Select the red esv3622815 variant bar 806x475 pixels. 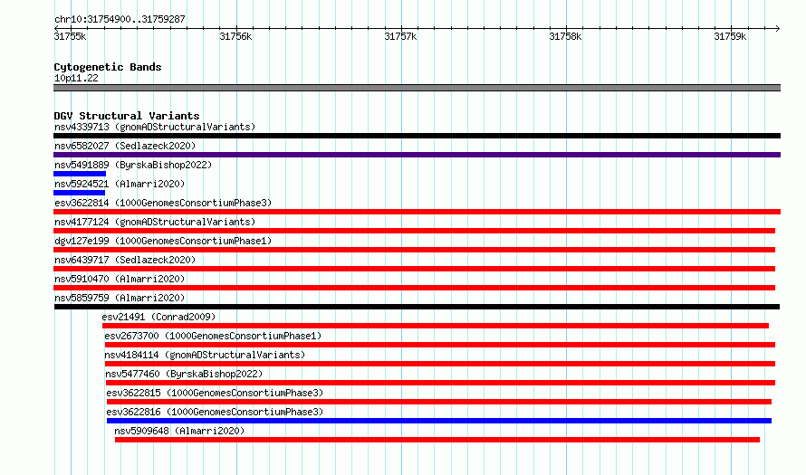click(x=439, y=402)
